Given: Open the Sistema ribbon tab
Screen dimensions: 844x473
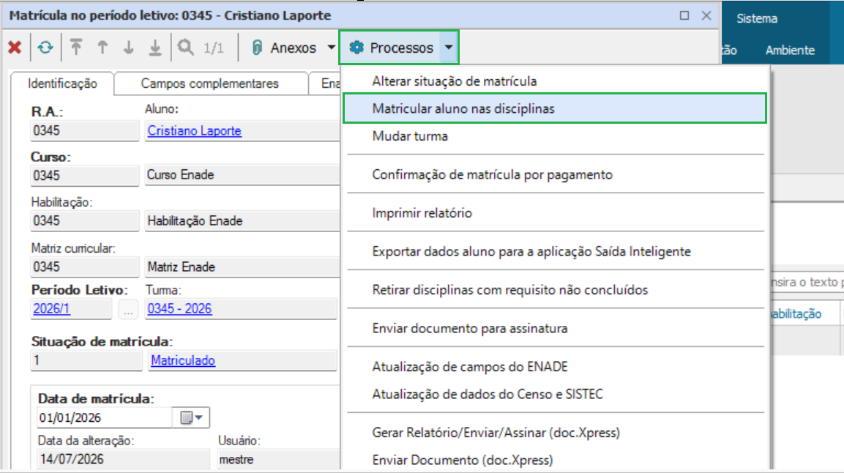Looking at the screenshot, I should [x=757, y=18].
